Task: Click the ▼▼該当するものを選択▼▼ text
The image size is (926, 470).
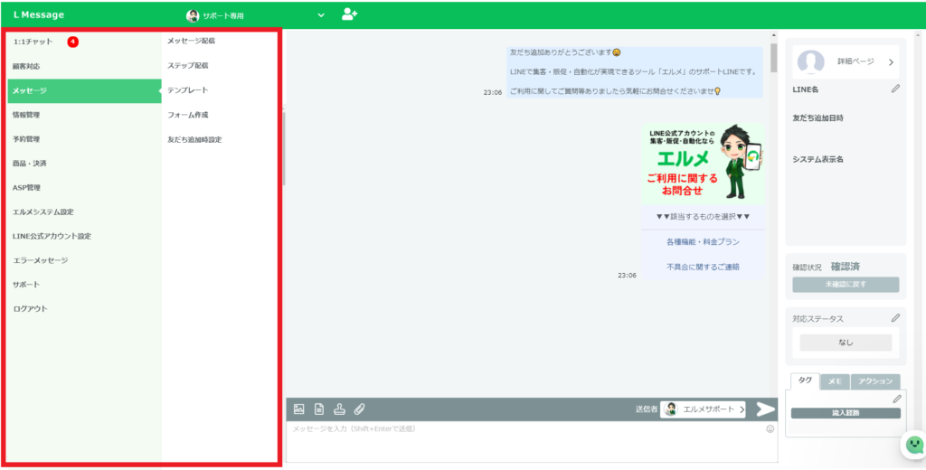Action: [703, 217]
